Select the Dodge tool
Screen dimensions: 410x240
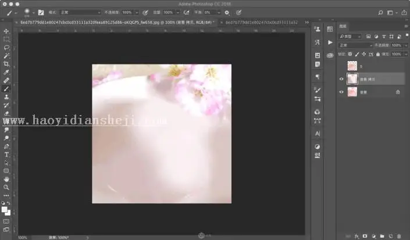pyautogui.click(x=6, y=138)
